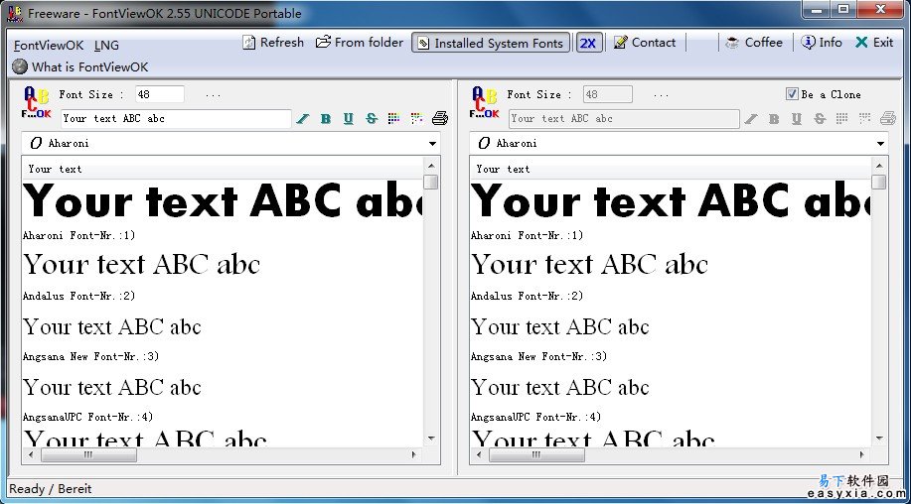Click the Contact button
The image size is (911, 504).
click(645, 43)
